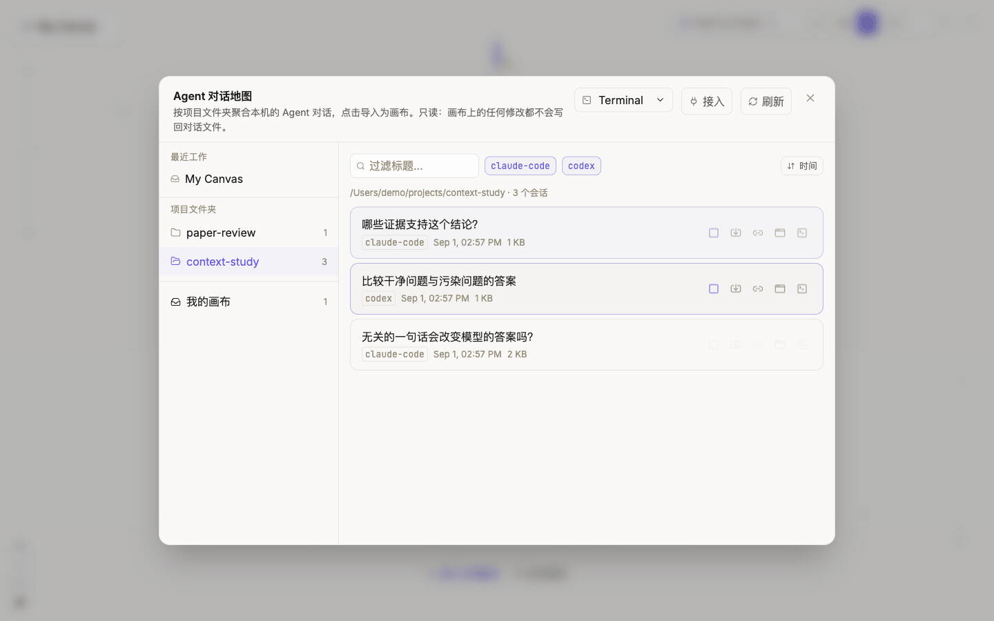Select the paper-review project folder
This screenshot has height=621, width=994.
[248, 233]
